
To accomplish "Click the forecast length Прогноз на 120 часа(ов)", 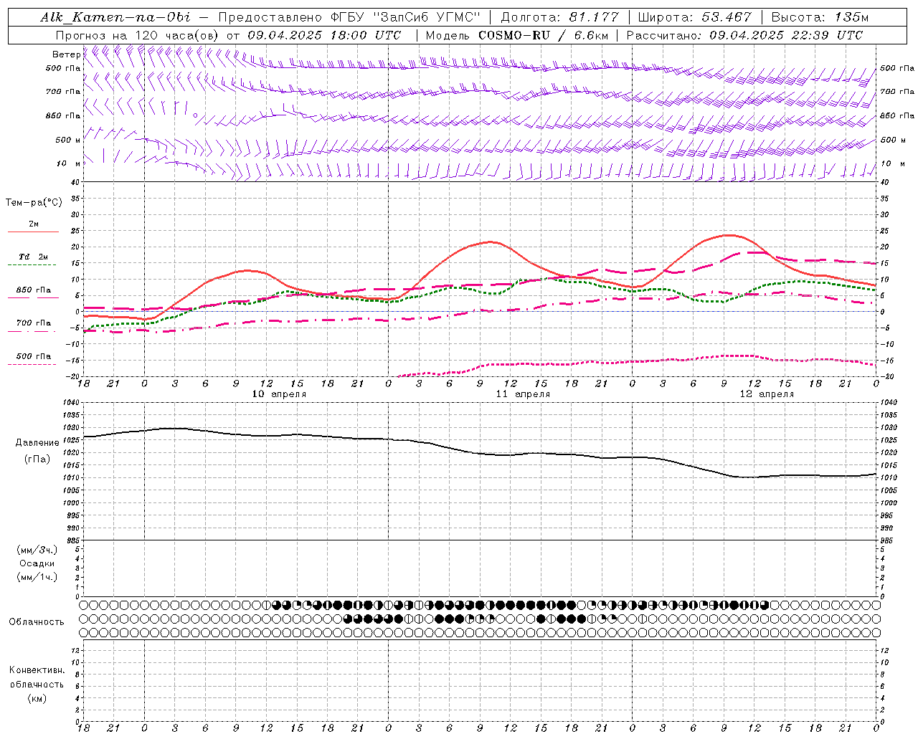I will [138, 35].
